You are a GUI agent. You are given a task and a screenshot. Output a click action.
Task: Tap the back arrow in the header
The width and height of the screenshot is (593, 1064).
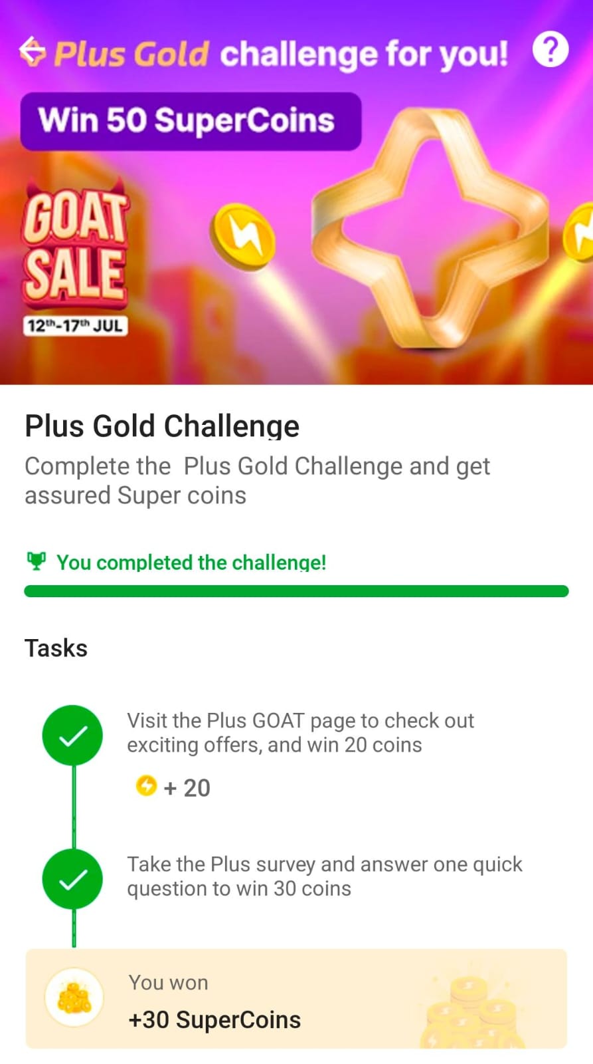[x=32, y=51]
